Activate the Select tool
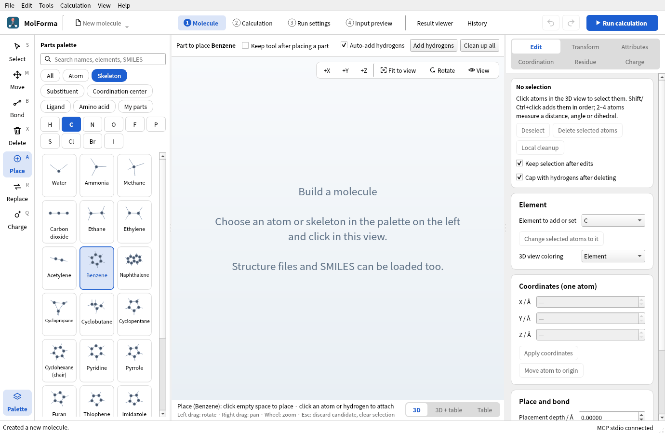Image resolution: width=665 pixels, height=434 pixels. [17, 52]
